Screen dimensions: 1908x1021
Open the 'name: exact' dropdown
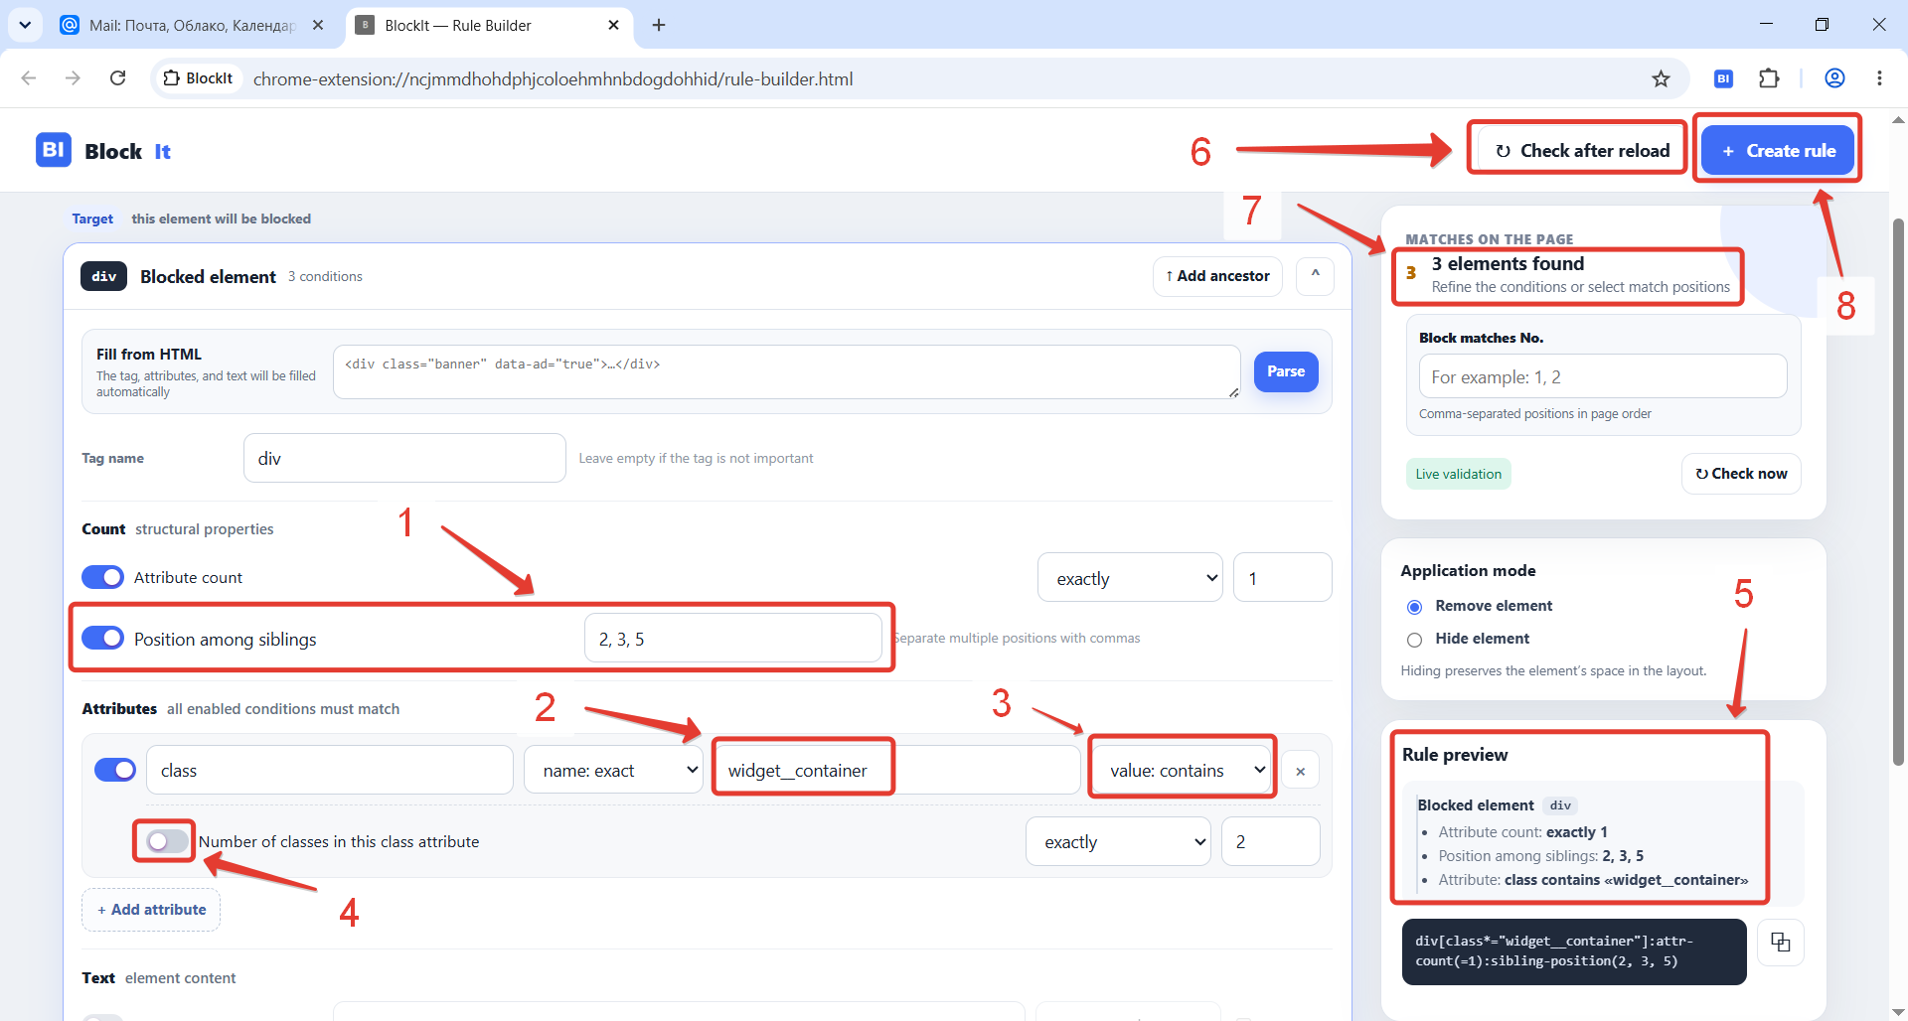coord(613,770)
